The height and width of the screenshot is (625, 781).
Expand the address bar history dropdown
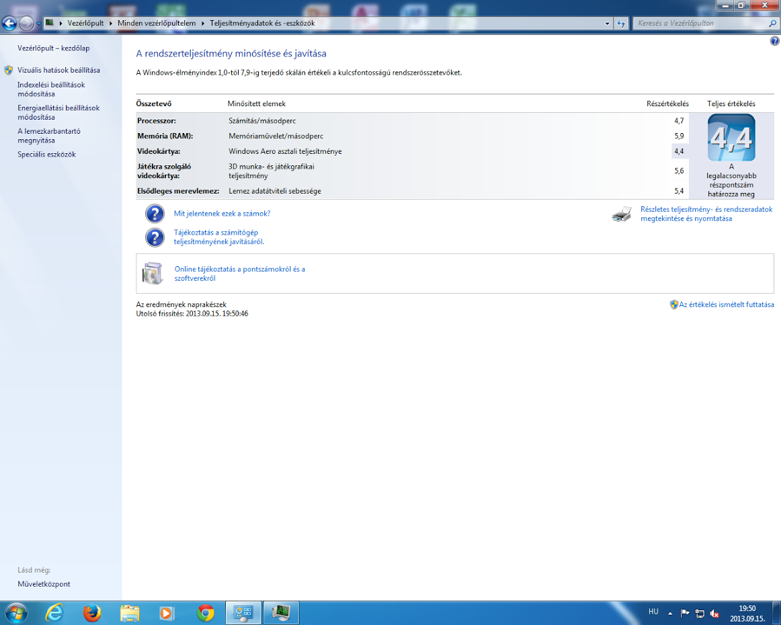tap(607, 23)
